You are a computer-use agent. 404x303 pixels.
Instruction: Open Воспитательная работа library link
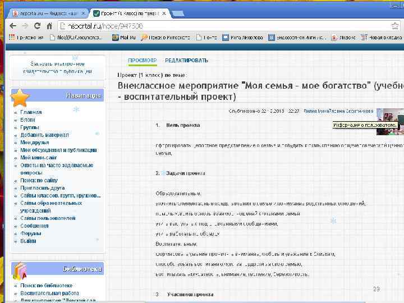49,293
